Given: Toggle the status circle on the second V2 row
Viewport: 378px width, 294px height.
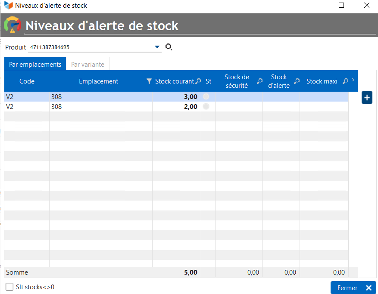Looking at the screenshot, I should click(x=206, y=106).
